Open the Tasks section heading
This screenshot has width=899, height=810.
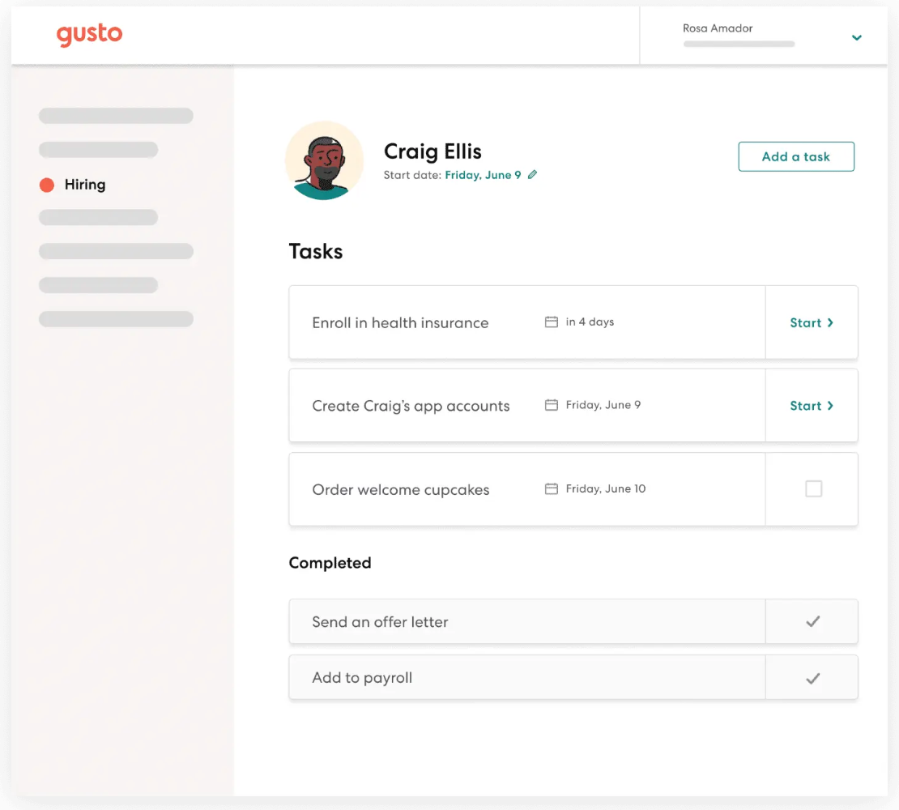316,251
